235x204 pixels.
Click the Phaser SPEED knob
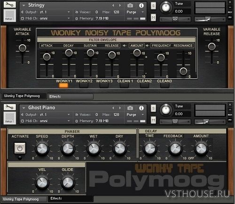(x=42, y=148)
